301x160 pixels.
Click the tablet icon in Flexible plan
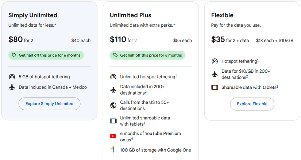[215, 88]
